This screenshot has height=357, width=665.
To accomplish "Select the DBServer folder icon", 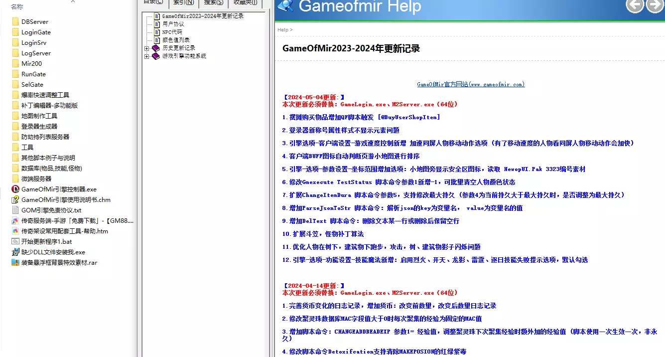I will [x=15, y=22].
